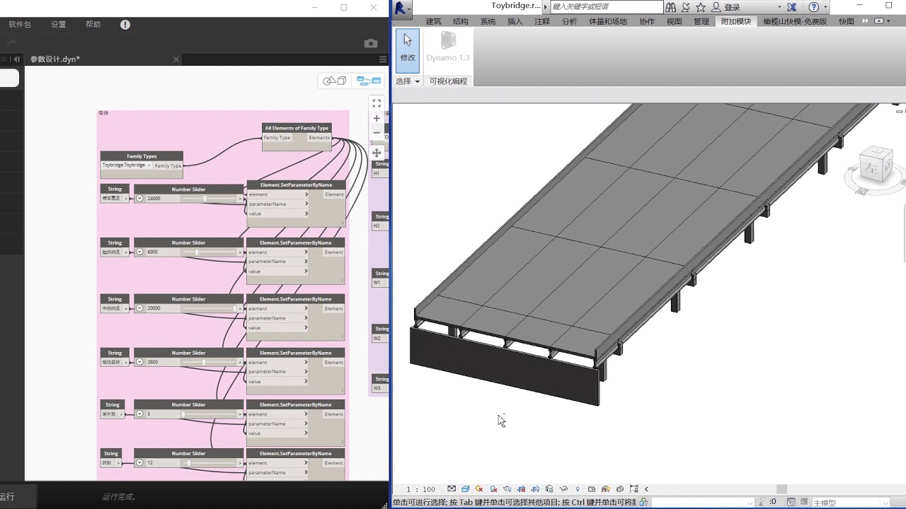
Task: Open the 软件包 menu in Dynamo
Action: click(x=20, y=24)
